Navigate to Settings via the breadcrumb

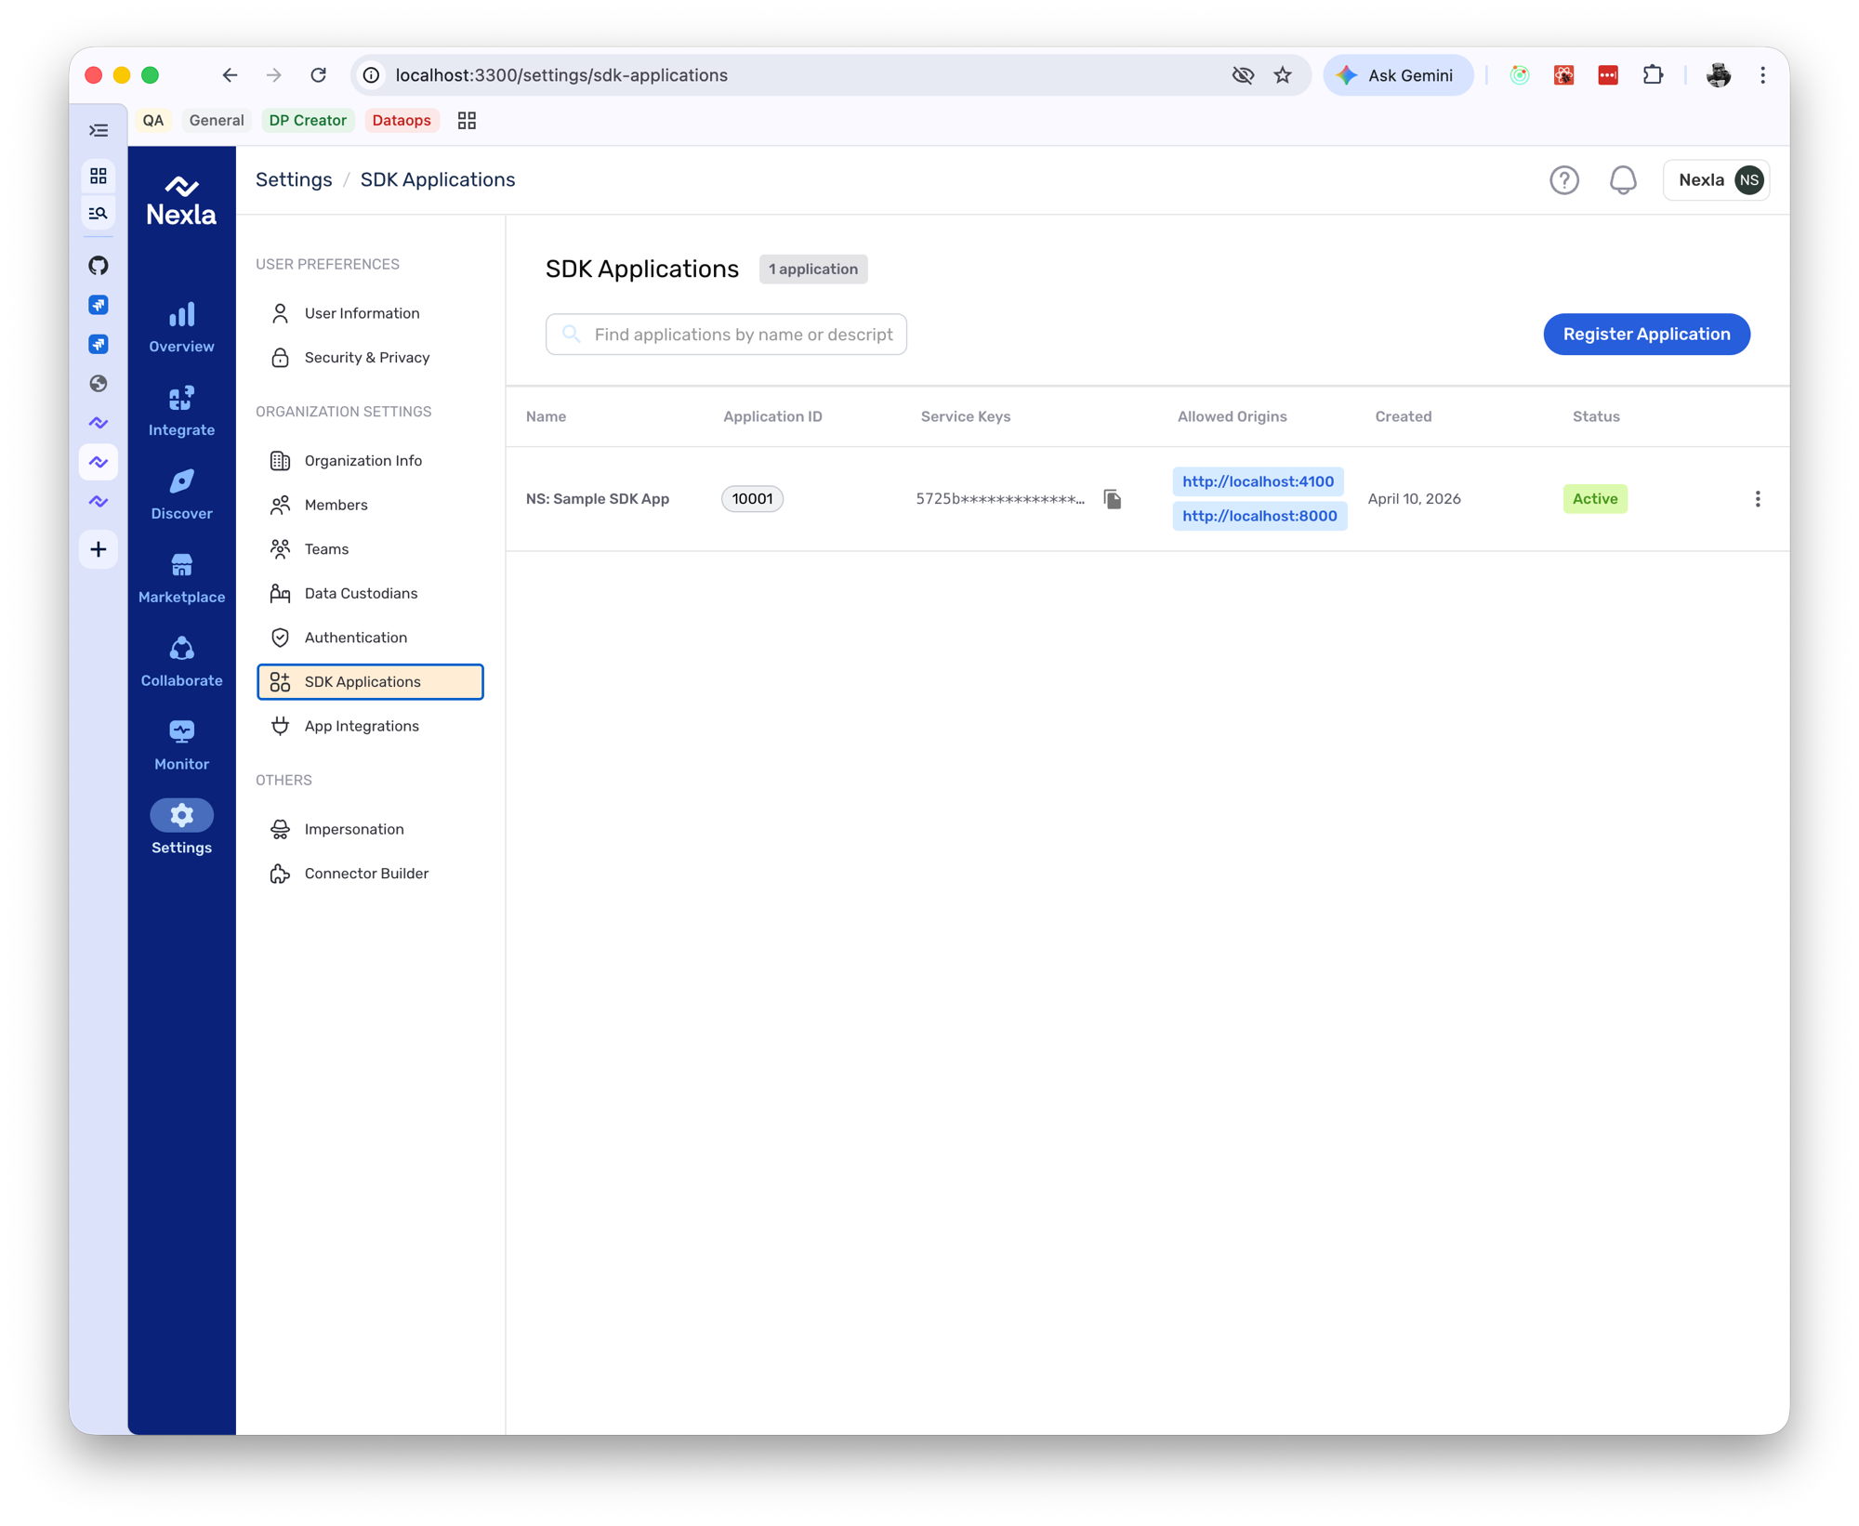294,178
